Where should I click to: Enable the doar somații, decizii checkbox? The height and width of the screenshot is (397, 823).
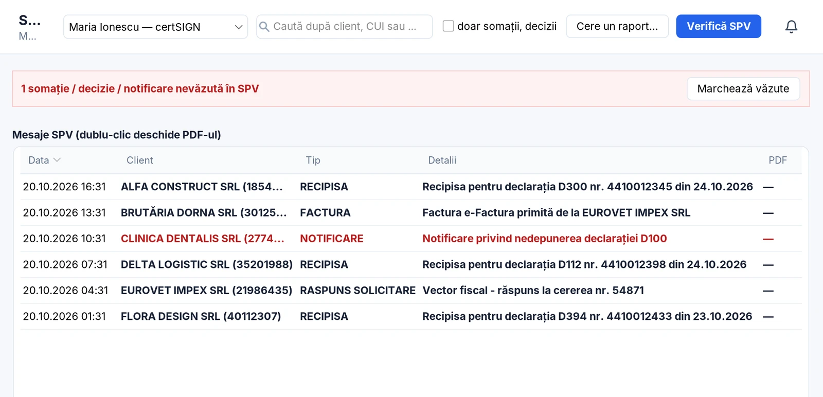click(x=449, y=26)
